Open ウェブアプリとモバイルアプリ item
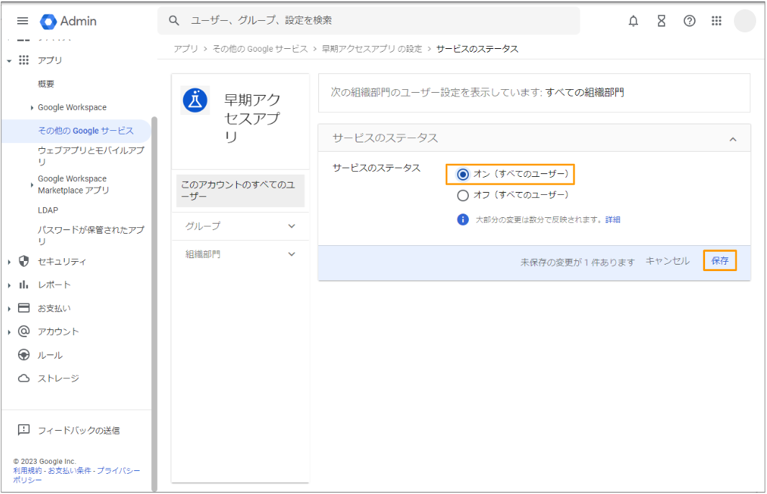Screen dimensions: 767x494 pyautogui.click(x=91, y=156)
